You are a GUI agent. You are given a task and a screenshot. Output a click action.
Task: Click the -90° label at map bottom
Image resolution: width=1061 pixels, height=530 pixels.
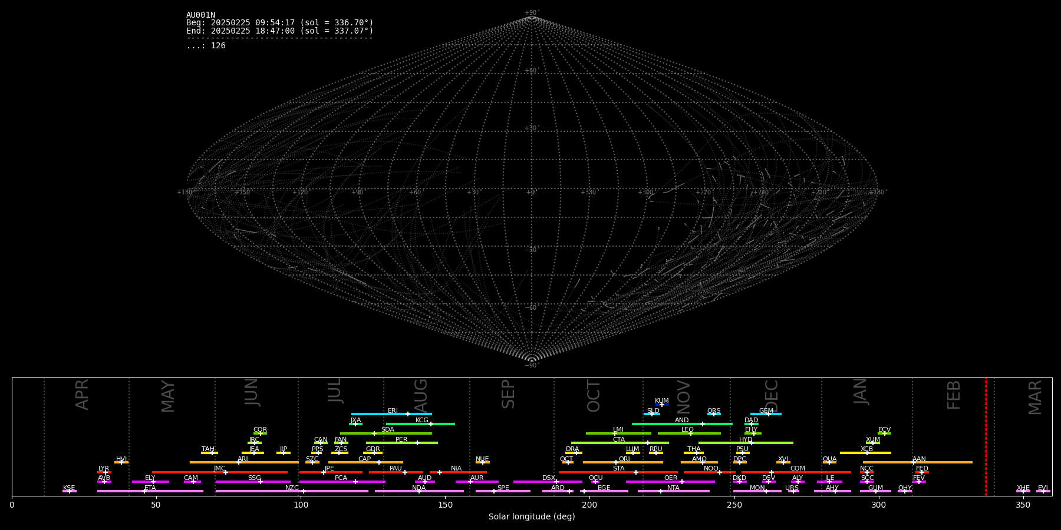click(x=532, y=366)
